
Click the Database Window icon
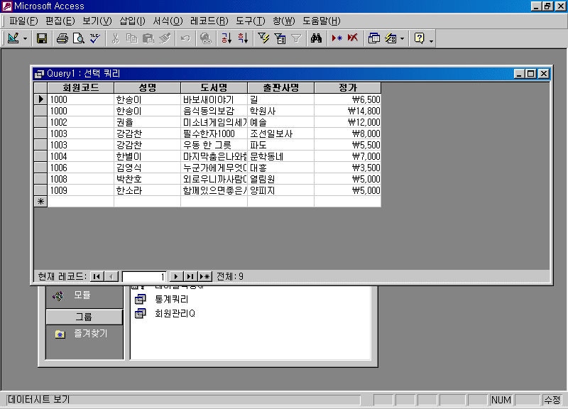pos(374,38)
